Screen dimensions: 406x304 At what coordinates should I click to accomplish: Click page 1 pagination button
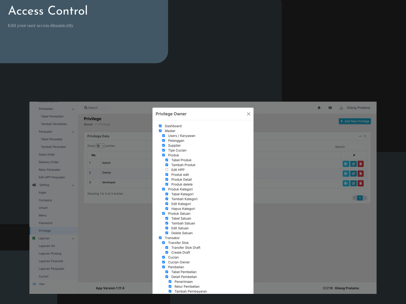[x=360, y=198]
